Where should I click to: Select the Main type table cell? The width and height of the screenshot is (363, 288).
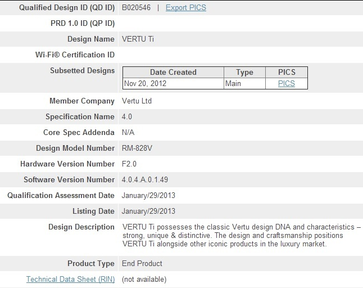244,83
